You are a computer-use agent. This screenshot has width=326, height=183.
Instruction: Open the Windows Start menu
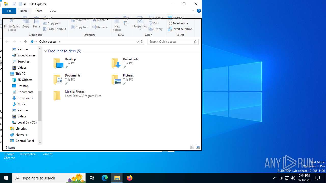coord(6,178)
